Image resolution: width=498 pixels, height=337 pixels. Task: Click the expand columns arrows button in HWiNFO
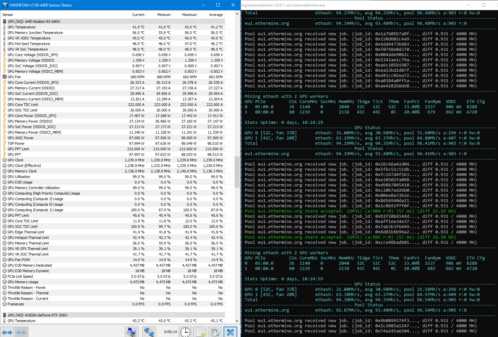(7, 332)
